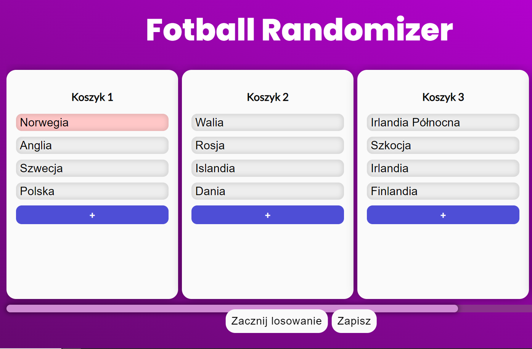Click the Szkocja team field
This screenshot has height=349, width=532.
[x=443, y=145]
